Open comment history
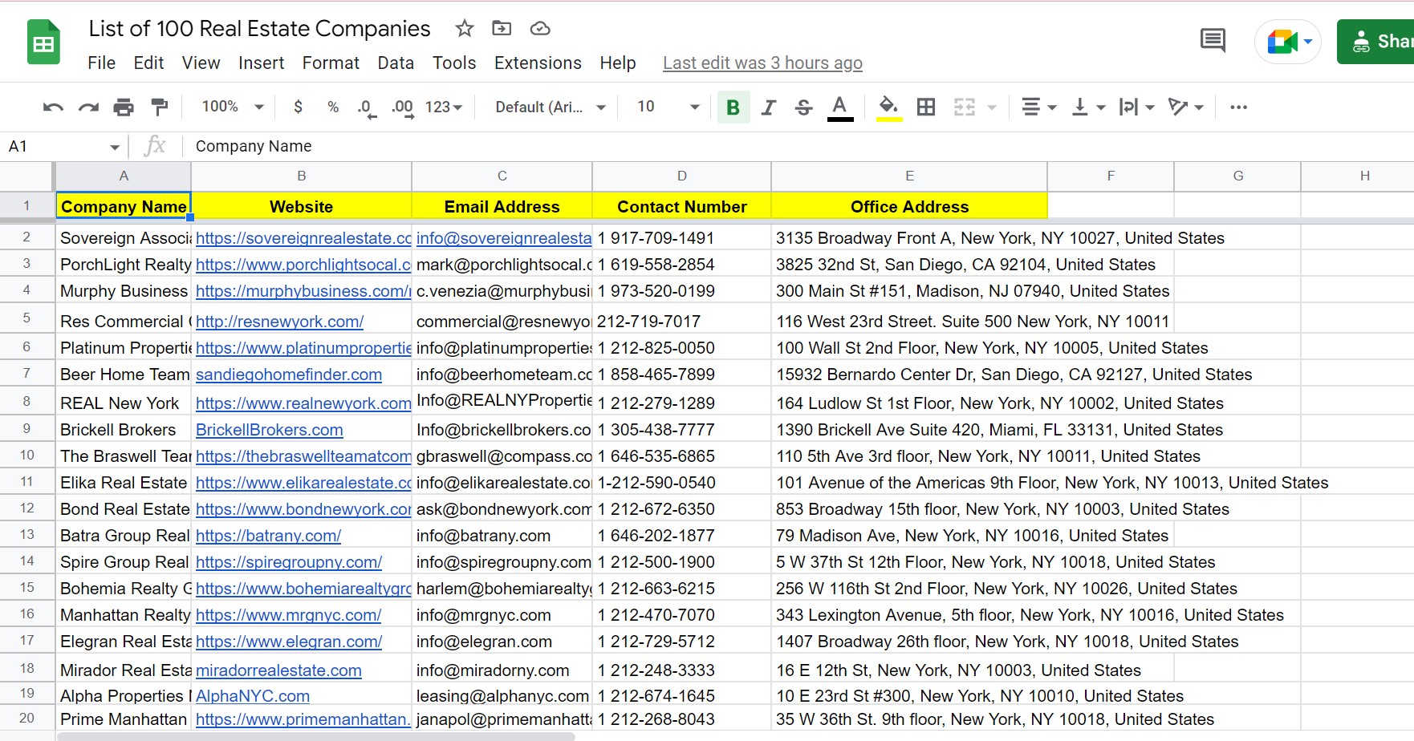This screenshot has height=741, width=1414. [1213, 40]
